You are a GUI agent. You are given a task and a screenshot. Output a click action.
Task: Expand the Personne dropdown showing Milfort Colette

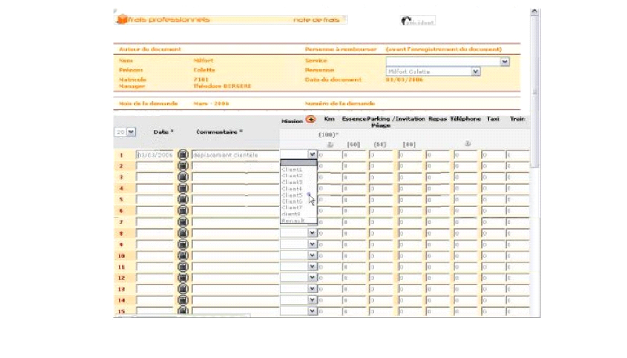(x=476, y=71)
